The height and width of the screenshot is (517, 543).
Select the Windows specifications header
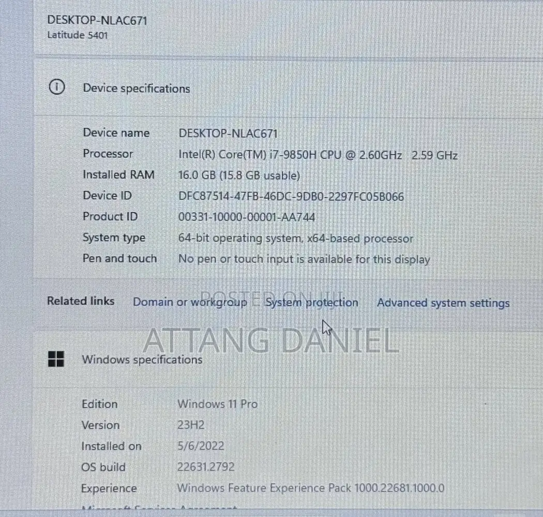pos(142,359)
